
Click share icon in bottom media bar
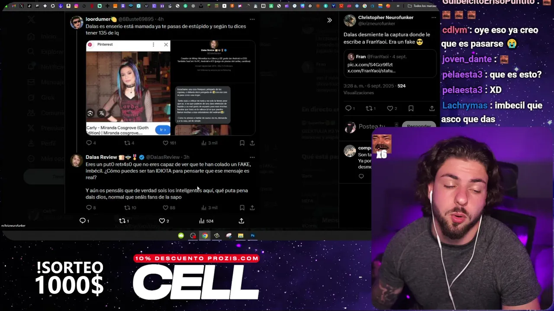(x=242, y=221)
